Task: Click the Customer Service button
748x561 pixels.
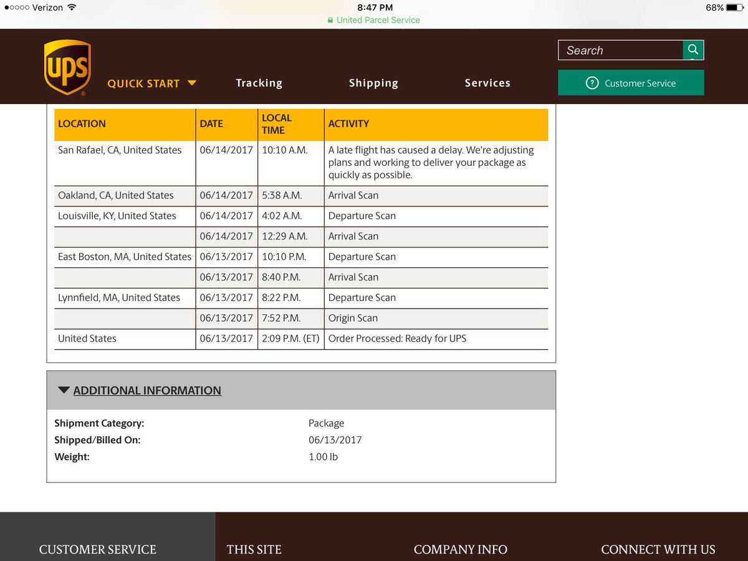Action: point(631,82)
